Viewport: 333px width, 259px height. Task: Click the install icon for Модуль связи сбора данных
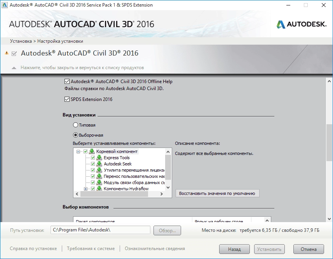99,183
